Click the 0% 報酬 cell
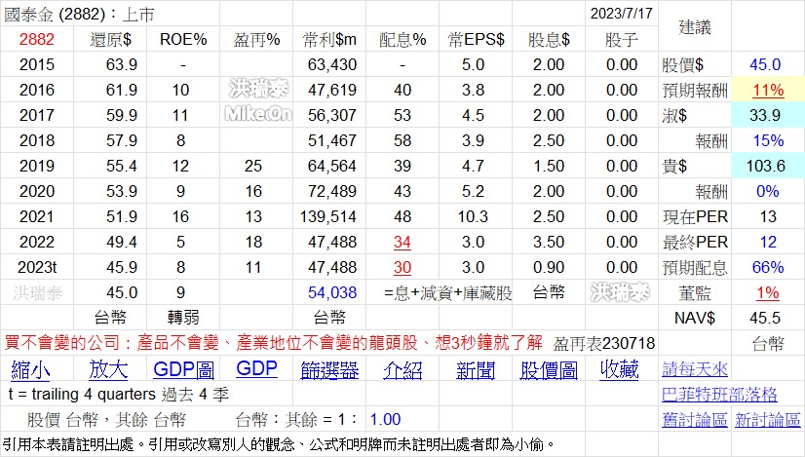 (768, 192)
